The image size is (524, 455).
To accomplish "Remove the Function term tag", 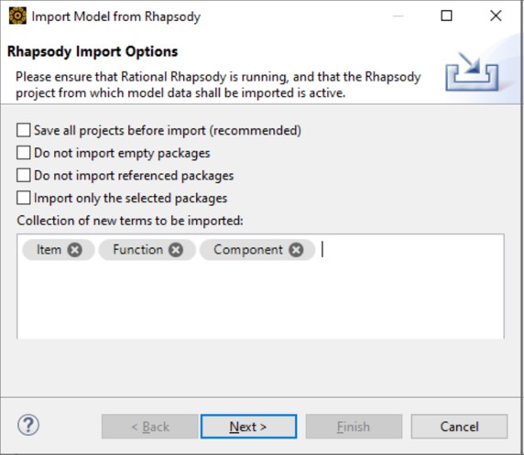I will point(176,250).
